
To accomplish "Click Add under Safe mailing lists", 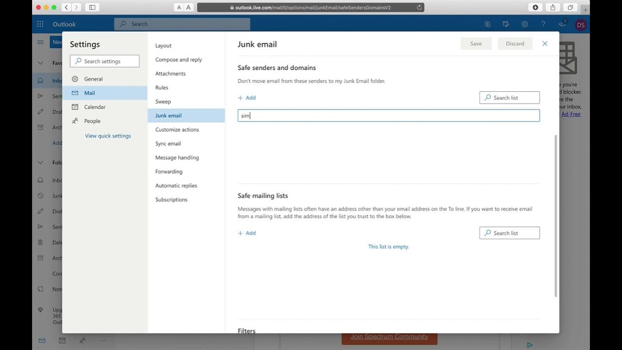I will point(247,233).
